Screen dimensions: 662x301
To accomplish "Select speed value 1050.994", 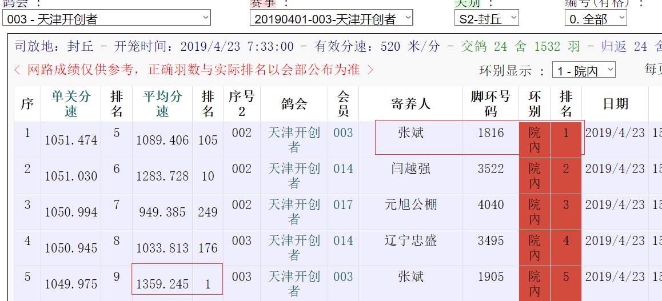I will pos(71,212).
